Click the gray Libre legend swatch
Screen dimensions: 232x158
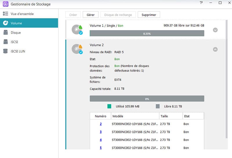[158, 106]
